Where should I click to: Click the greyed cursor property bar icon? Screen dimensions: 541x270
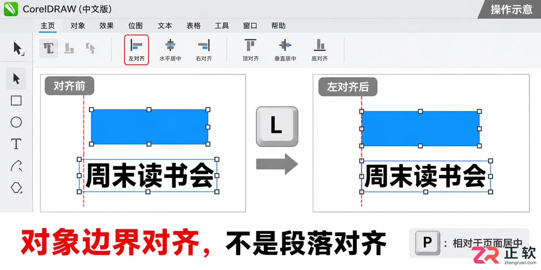[90, 48]
